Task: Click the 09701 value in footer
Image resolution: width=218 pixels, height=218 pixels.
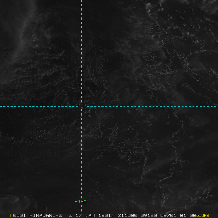Action: point(168,215)
